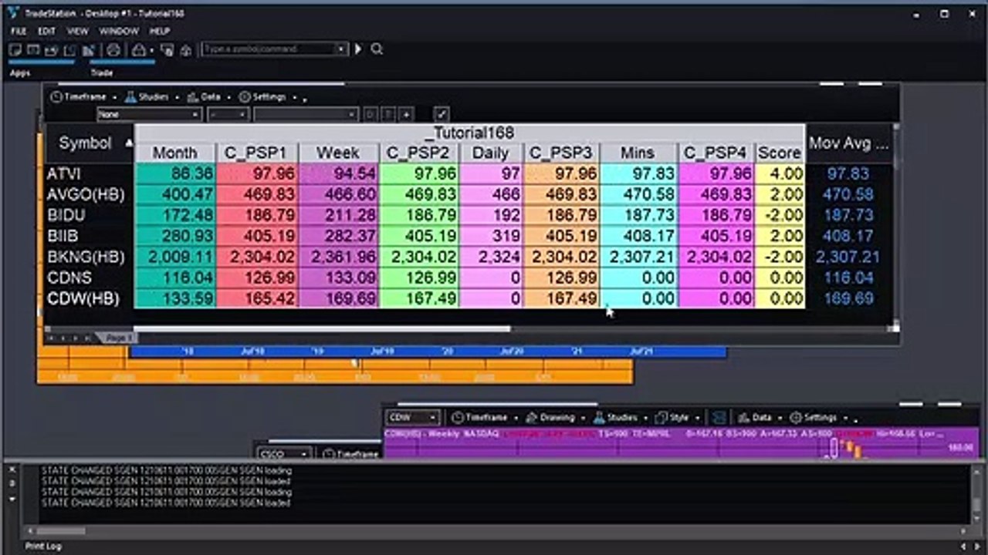The image size is (988, 555).
Task: Expand the RadarScreen Timeframe dropdown arrow
Action: coord(114,98)
